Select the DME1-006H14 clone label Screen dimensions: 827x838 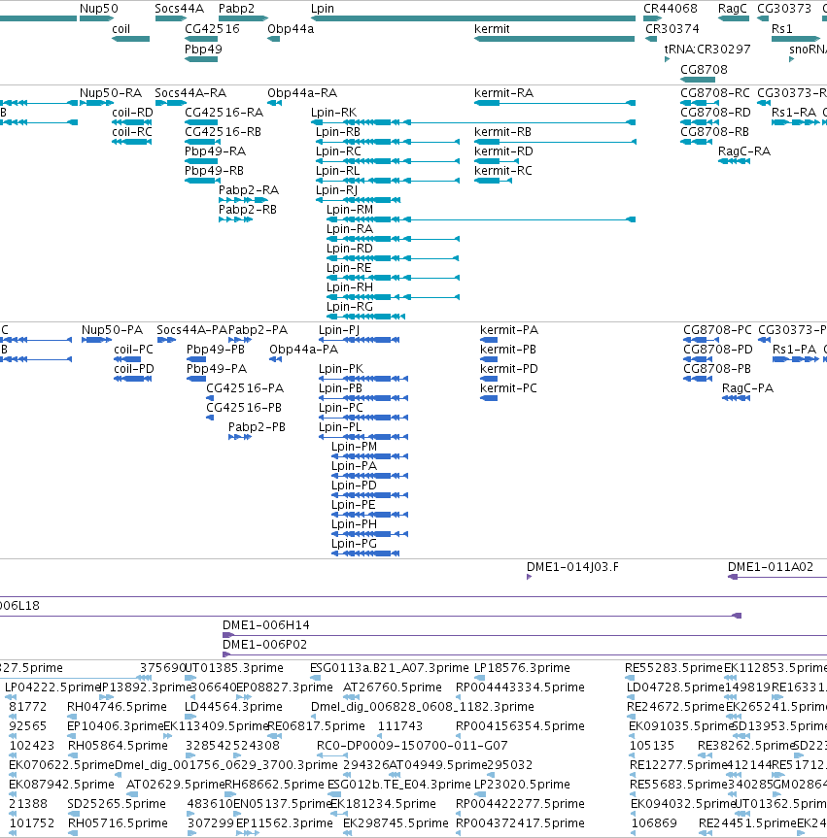(266, 625)
